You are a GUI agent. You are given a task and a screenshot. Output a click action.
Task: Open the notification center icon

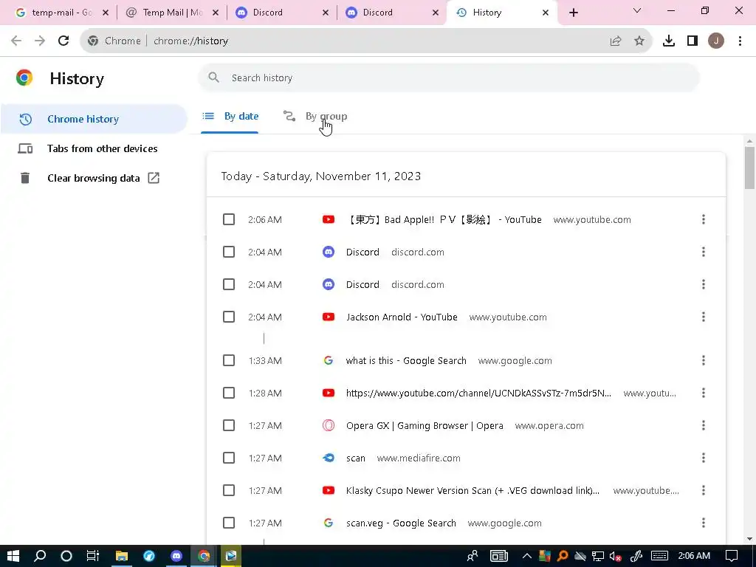(x=732, y=556)
